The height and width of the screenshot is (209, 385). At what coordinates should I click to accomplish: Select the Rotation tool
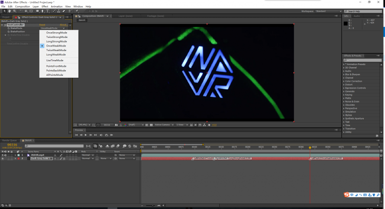21,11
